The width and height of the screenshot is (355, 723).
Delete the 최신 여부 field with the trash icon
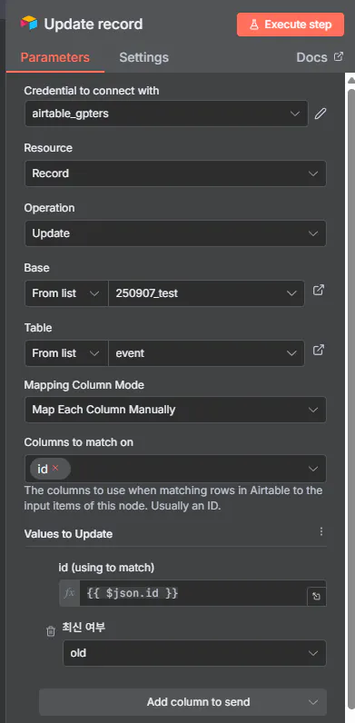point(51,631)
